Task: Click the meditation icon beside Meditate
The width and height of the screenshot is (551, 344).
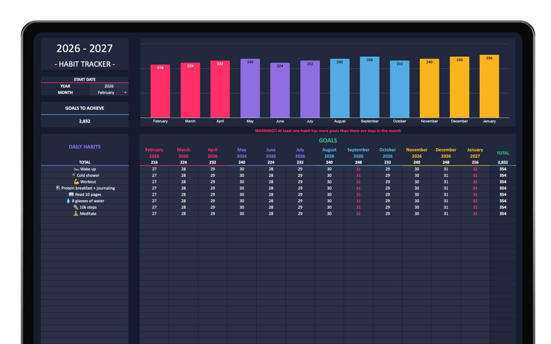Action: coord(76,213)
